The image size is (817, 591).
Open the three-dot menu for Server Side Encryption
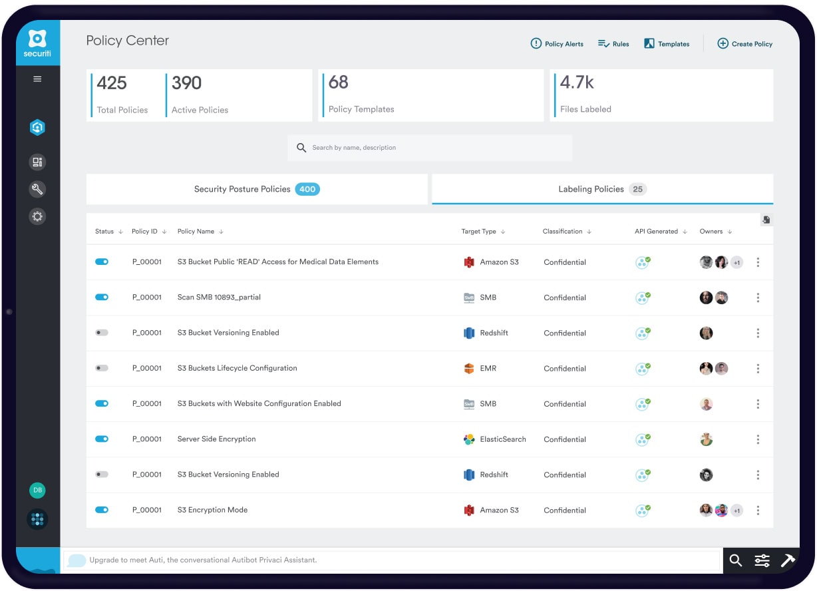758,439
